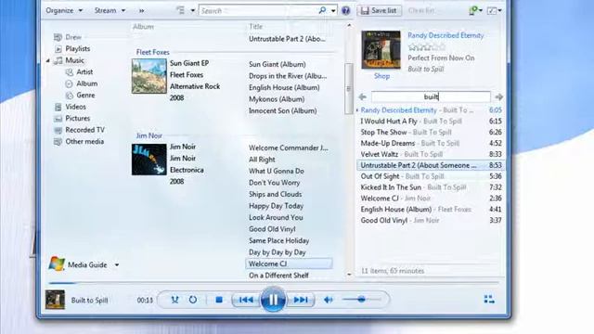Show more toolbar commands chevron

[x=142, y=10]
